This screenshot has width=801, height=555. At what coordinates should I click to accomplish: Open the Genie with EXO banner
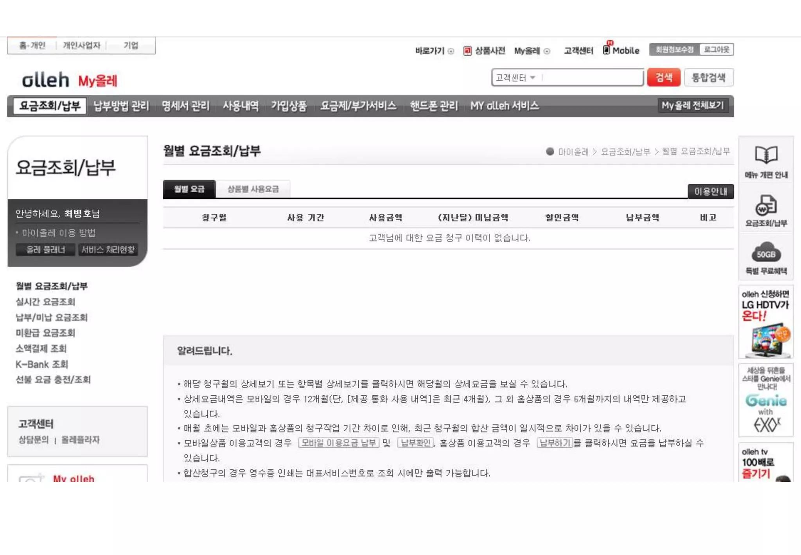pyautogui.click(x=766, y=400)
